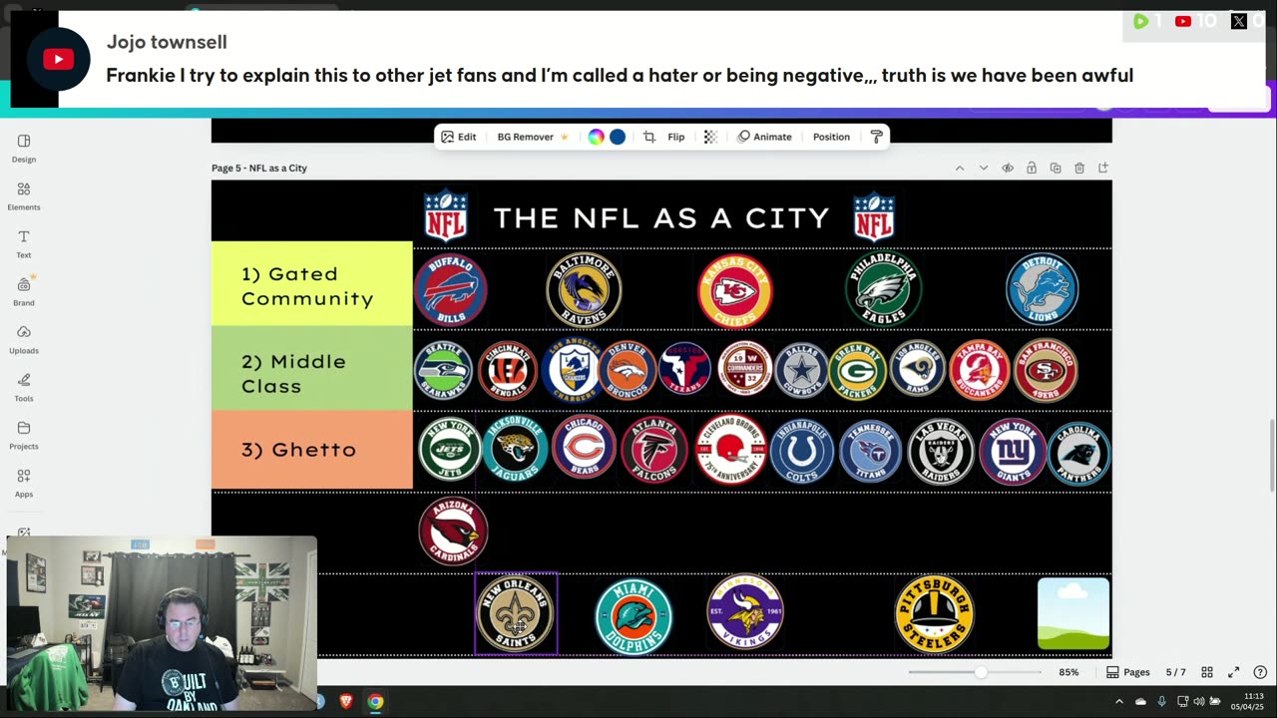Select the Dallas Cowboys logo
This screenshot has width=1277, height=718.
coord(801,371)
